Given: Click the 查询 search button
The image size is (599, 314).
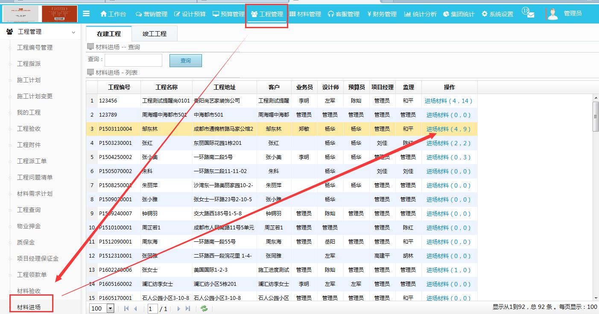Looking at the screenshot, I should [x=185, y=61].
